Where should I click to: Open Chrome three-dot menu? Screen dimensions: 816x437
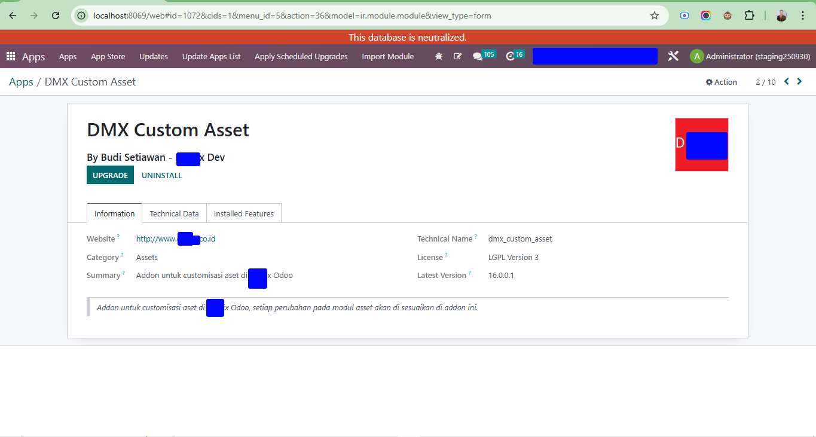[x=803, y=16]
